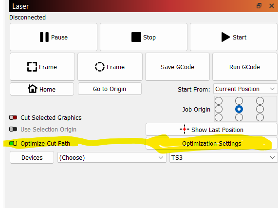
Task: Toggle Use Selection Origin switch
Action: [13, 129]
